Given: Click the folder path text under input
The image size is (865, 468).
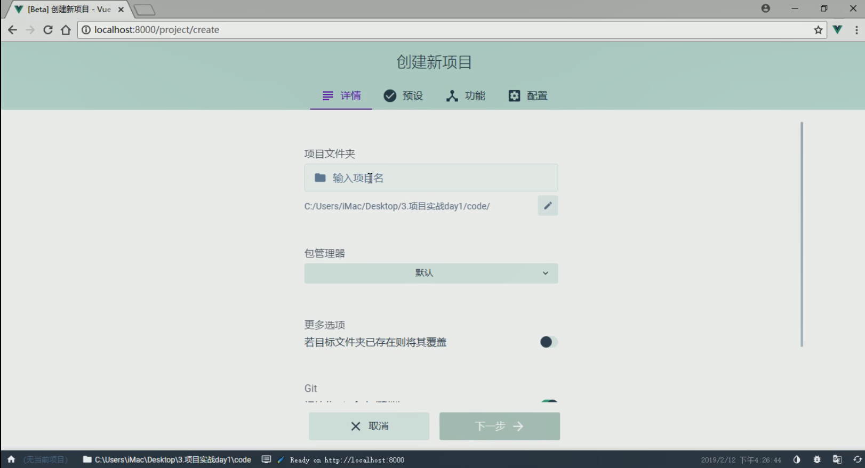Looking at the screenshot, I should (397, 206).
